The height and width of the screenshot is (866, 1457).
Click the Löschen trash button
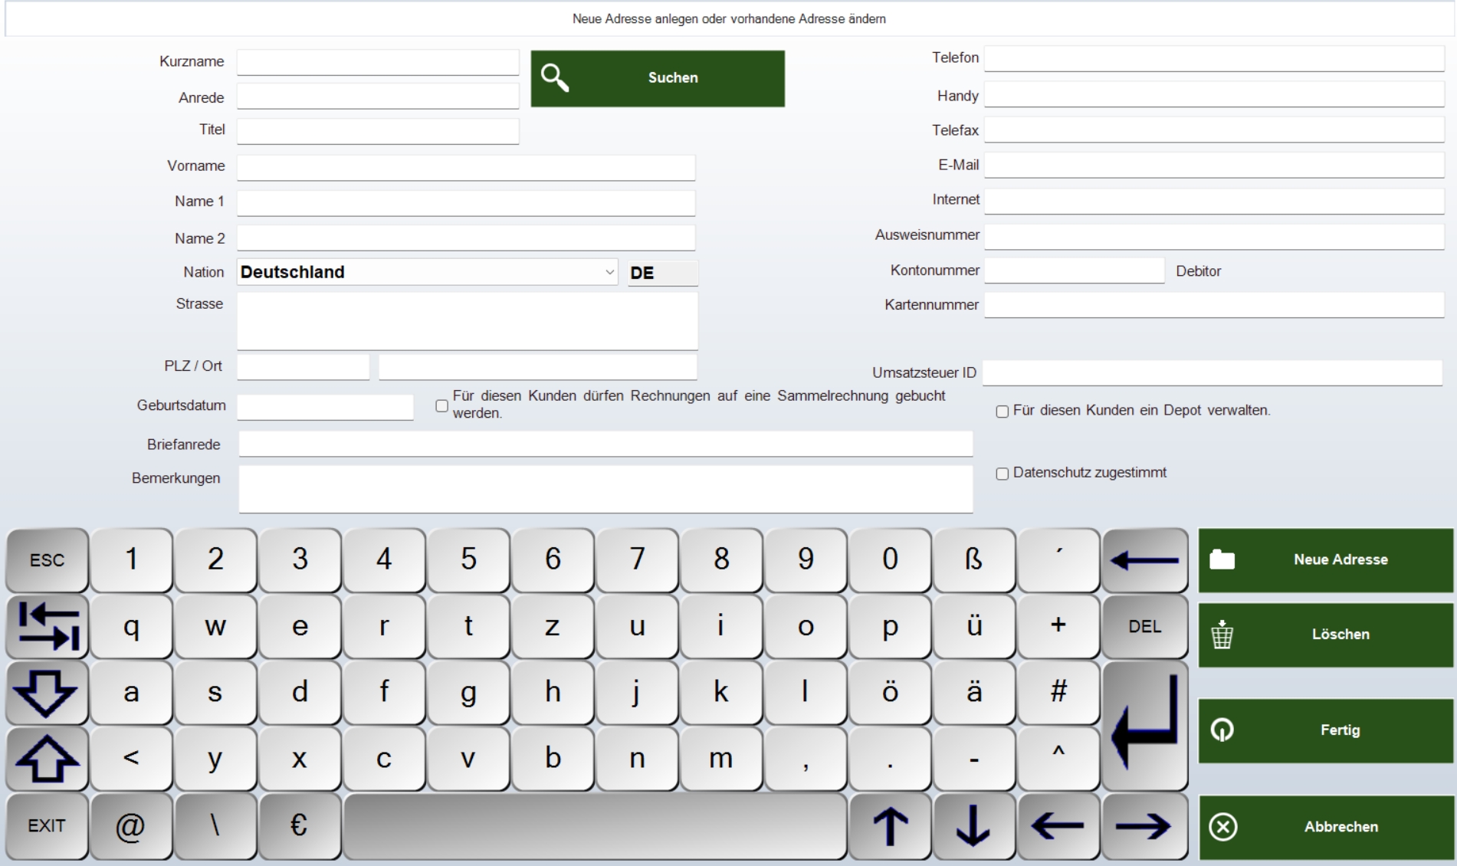click(1325, 635)
